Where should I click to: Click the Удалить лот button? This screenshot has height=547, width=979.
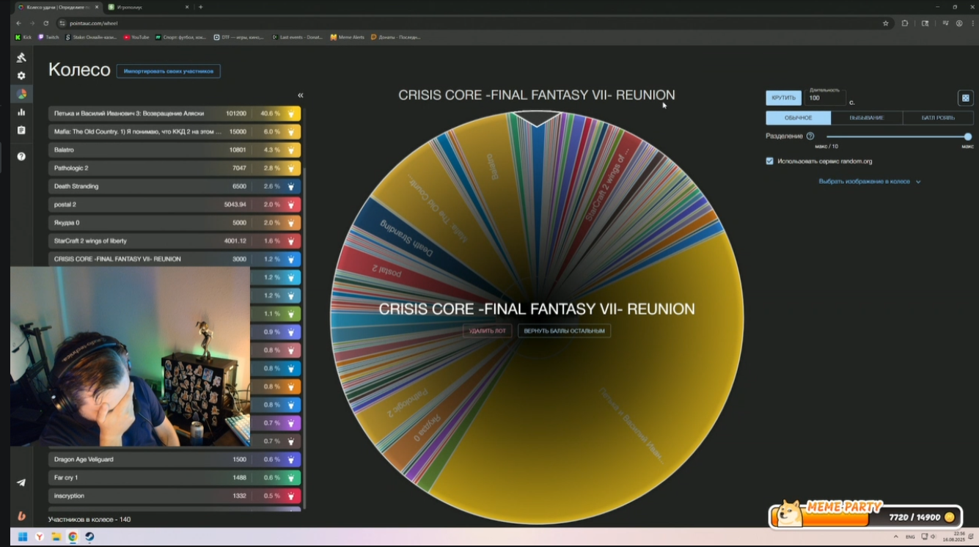click(x=488, y=331)
